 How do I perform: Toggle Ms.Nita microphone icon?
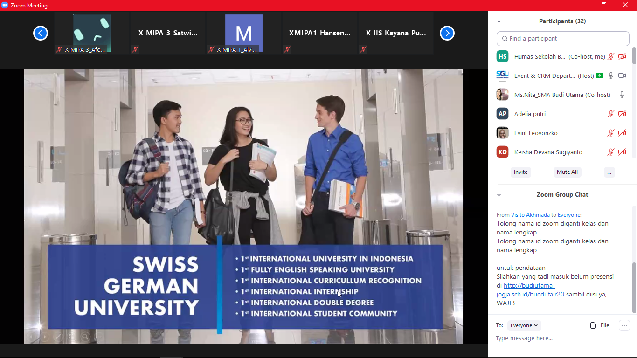click(x=622, y=95)
